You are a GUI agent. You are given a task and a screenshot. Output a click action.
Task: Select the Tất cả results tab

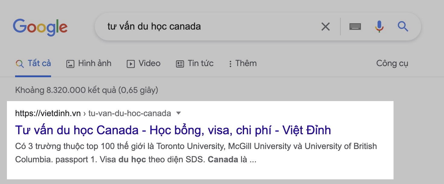point(33,63)
